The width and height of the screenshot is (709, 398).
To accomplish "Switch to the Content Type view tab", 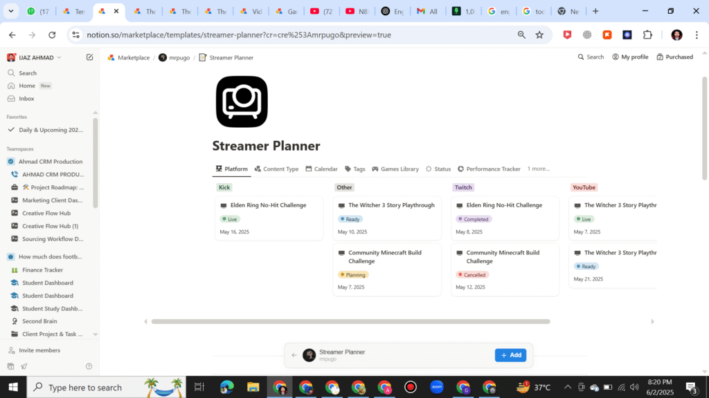I will pyautogui.click(x=276, y=169).
